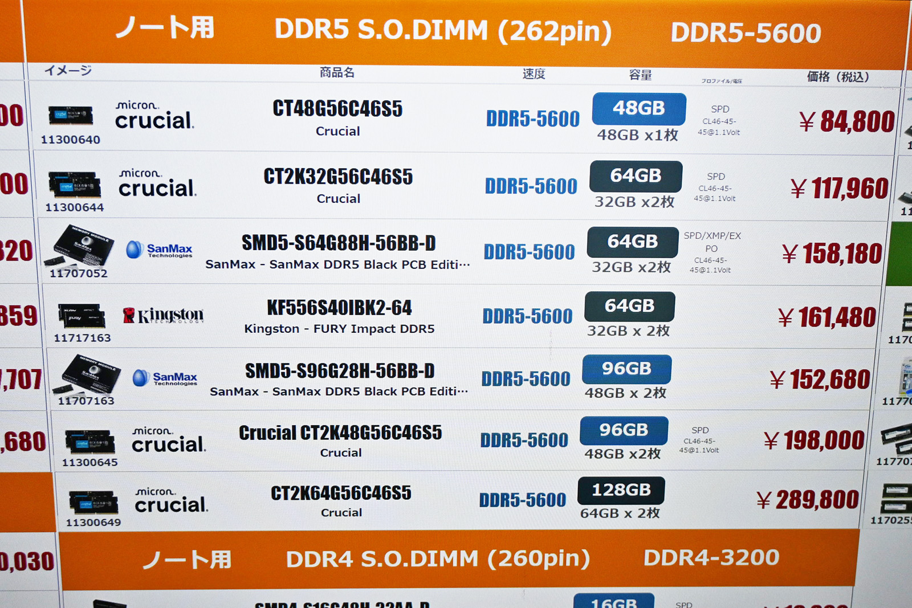Click the Kingston logo in the KF556S40IBK2-64 row

click(163, 315)
